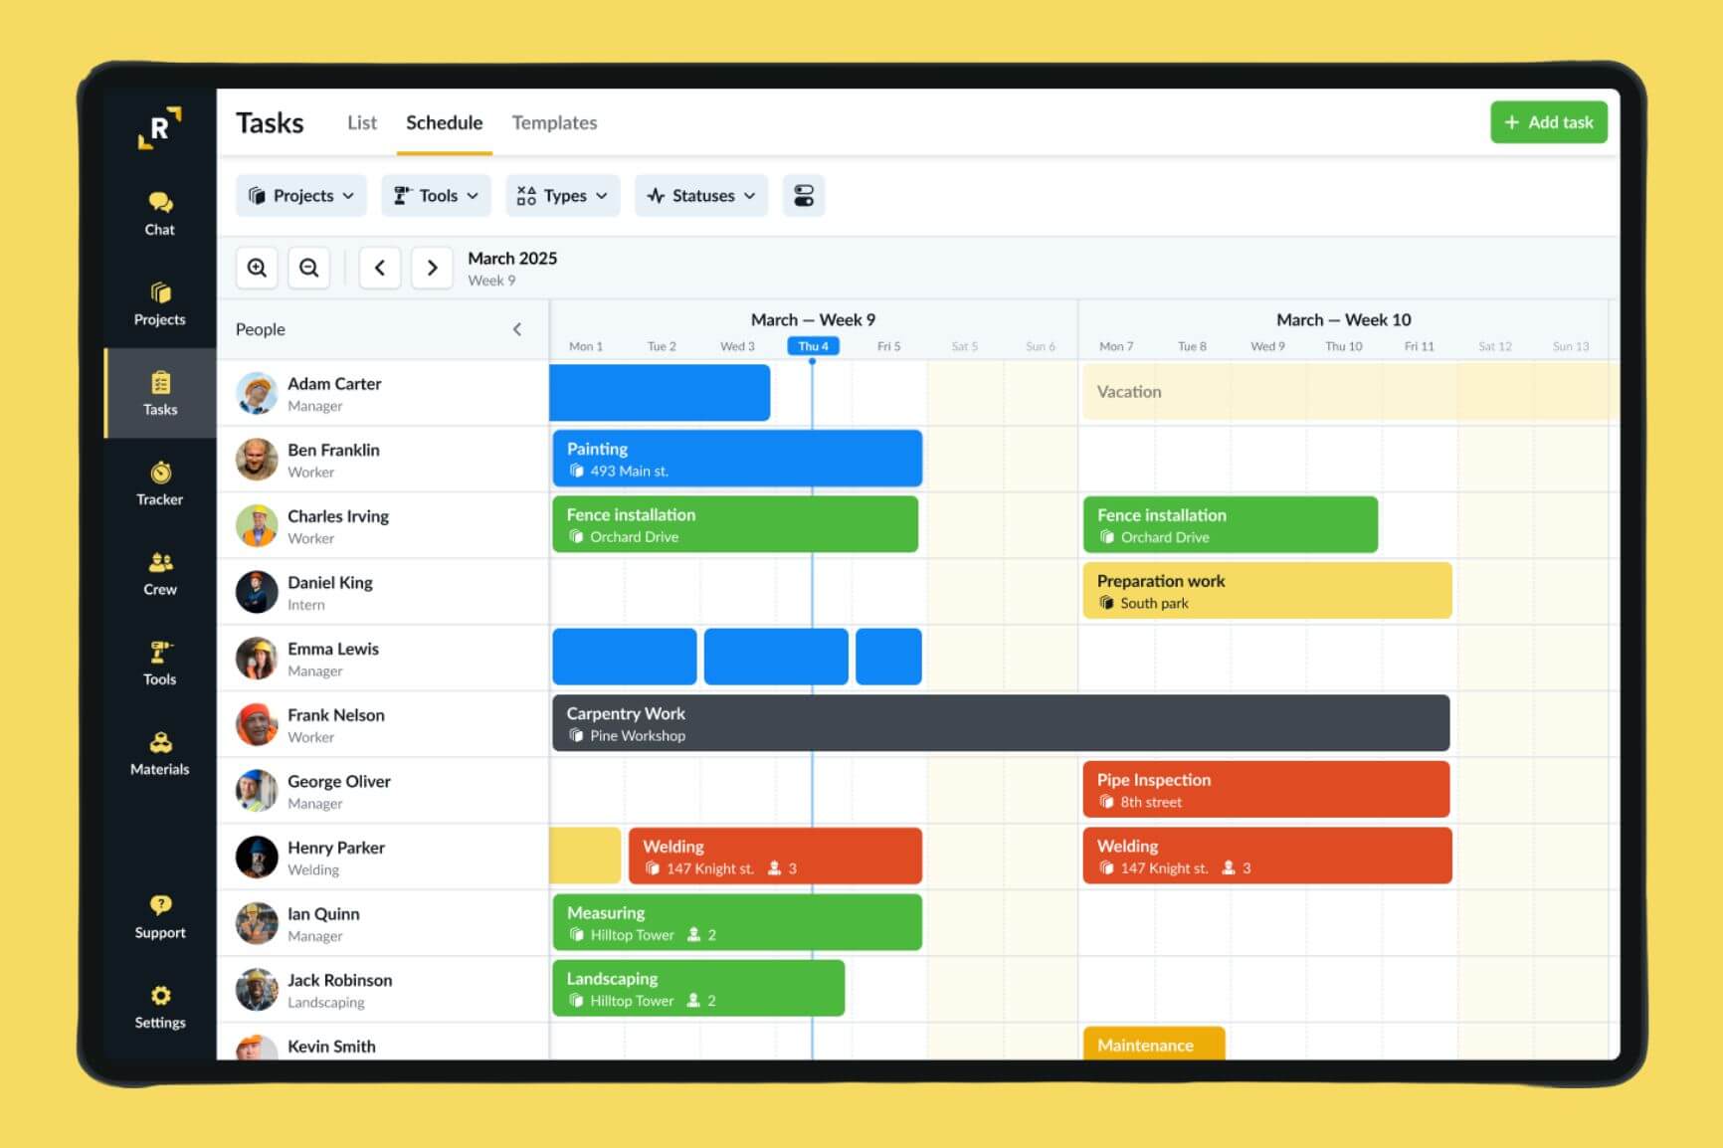The width and height of the screenshot is (1723, 1148).
Task: Click the Kevin Smith name
Action: point(331,1047)
